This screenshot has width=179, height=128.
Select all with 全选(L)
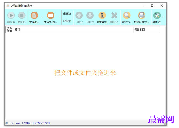[67, 14]
